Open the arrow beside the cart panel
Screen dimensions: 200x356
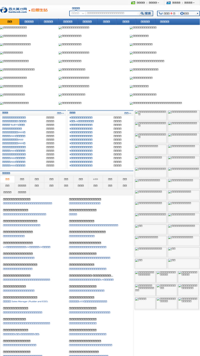click(197, 13)
